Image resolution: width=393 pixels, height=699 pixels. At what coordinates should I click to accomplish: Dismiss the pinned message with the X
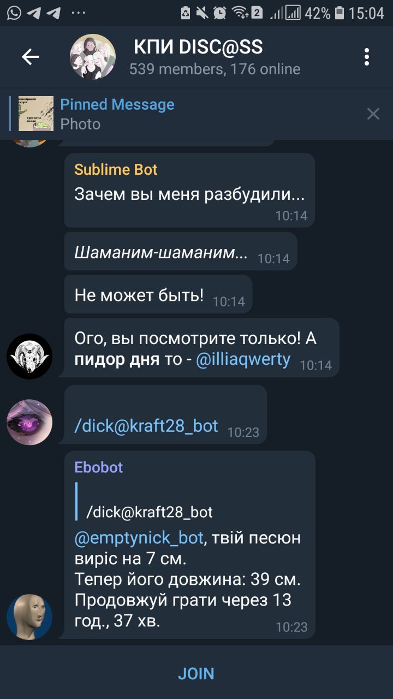(x=373, y=114)
